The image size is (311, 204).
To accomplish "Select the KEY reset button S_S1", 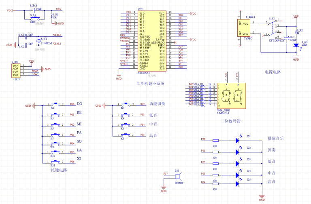I will (x=35, y=19).
